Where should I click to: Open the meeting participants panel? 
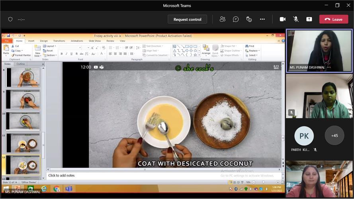(x=223, y=19)
